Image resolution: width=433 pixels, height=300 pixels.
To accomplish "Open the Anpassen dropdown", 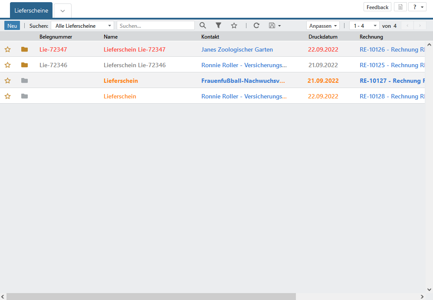I will 323,26.
